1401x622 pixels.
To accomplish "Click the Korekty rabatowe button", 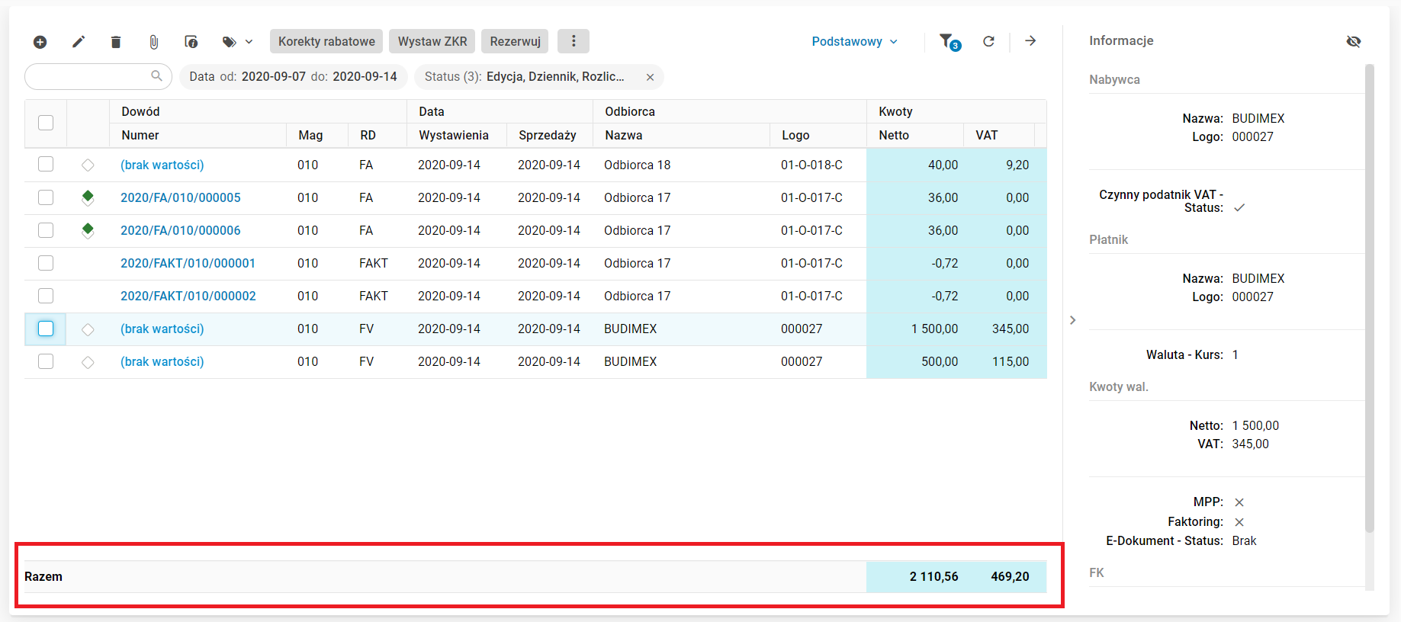I will click(326, 41).
